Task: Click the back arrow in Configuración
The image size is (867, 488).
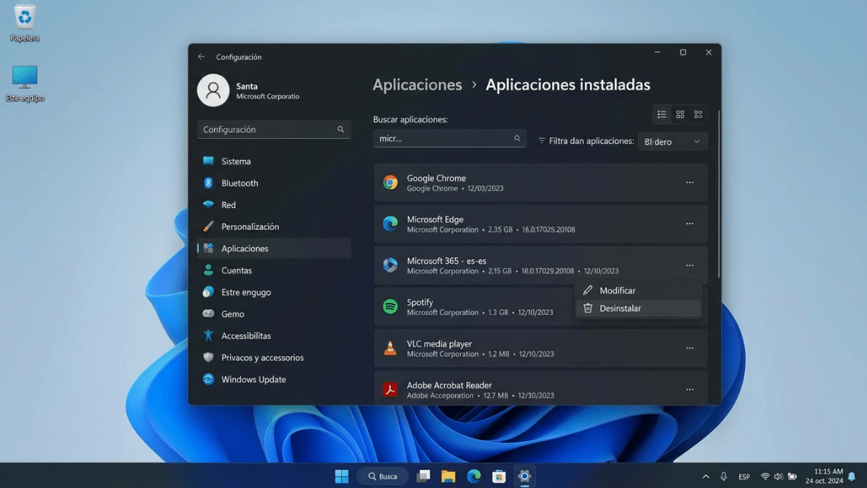Action: [x=201, y=56]
